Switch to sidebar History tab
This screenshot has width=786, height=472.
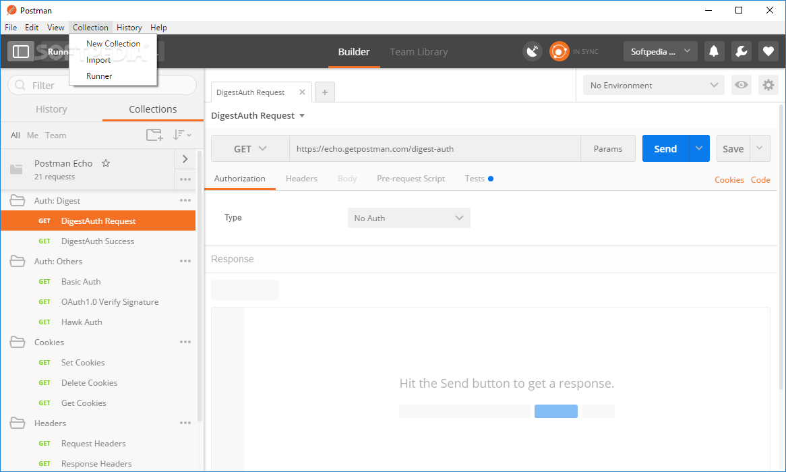tap(51, 109)
